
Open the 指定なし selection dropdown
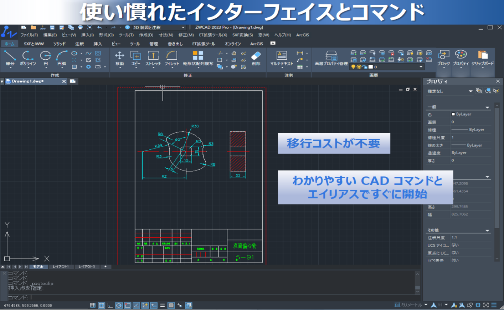click(x=450, y=91)
